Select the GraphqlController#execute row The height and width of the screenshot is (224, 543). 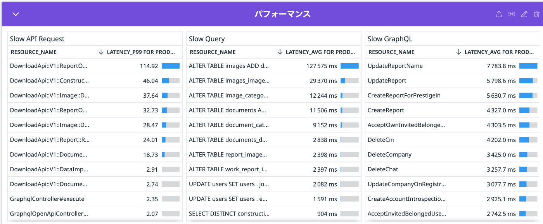95,199
